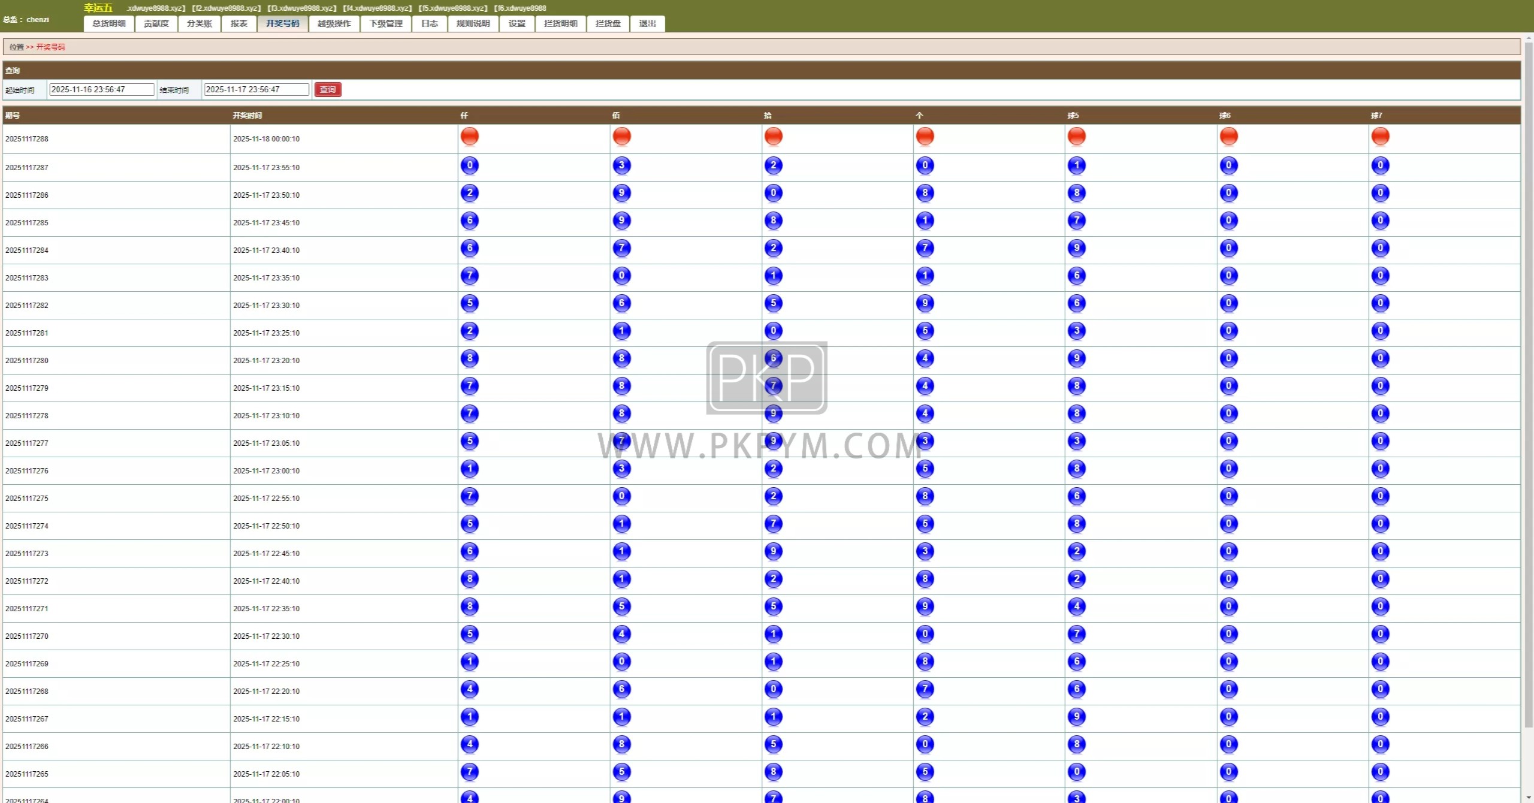This screenshot has width=1534, height=803.
Task: Open the 拦货明细 tab
Action: click(561, 23)
